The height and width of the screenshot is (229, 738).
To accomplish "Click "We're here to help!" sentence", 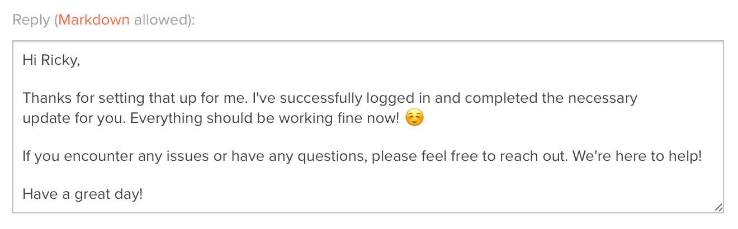I will pyautogui.click(x=636, y=157).
